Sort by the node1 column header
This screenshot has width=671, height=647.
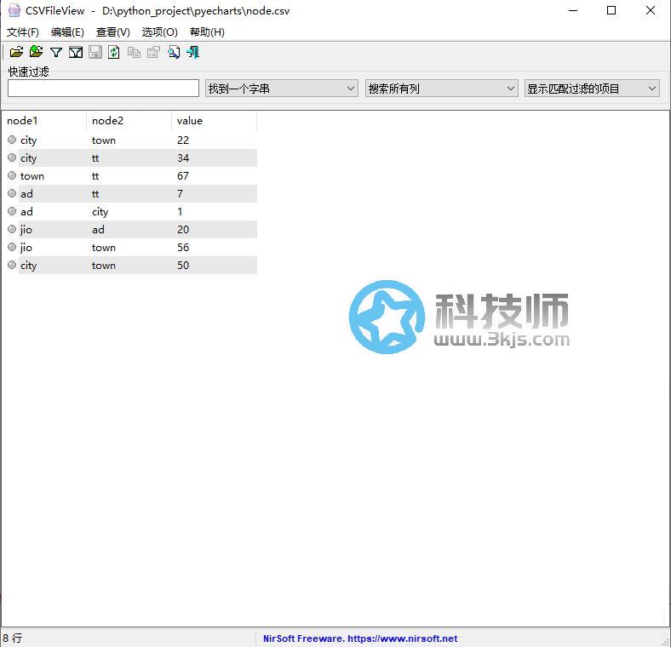tap(44, 121)
